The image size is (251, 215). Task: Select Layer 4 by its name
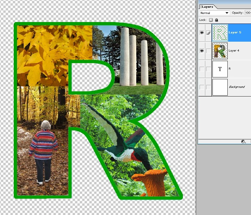pyautogui.click(x=234, y=51)
